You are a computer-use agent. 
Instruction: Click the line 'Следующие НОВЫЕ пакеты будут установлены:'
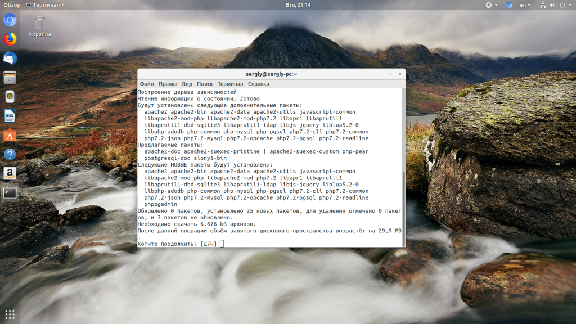[x=205, y=165]
